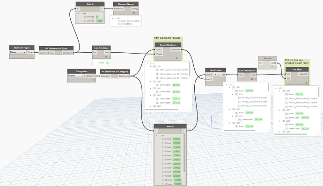Click the output arrow port of bottom Watch node
323x187 pixels.
click(184, 131)
